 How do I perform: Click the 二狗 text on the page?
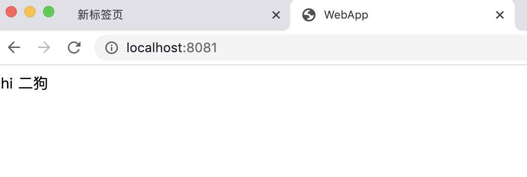[x=33, y=84]
